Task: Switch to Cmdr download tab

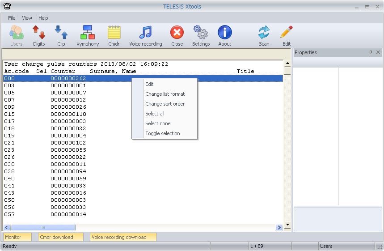Action: (x=60, y=237)
